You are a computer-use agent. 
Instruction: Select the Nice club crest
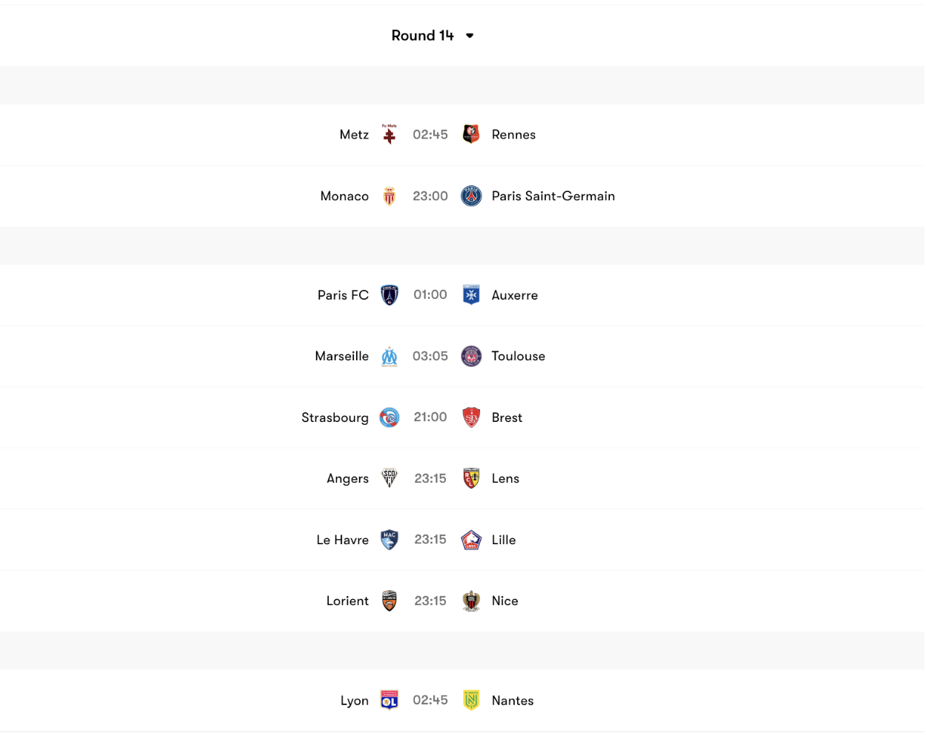[471, 601]
